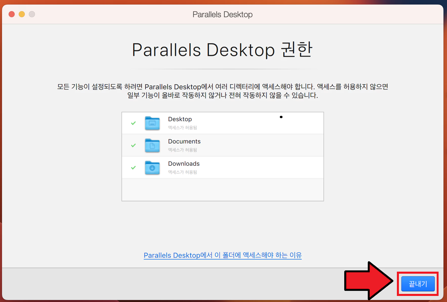The image size is (447, 302).
Task: Click the green checkmark beside Downloads
Action: click(133, 168)
